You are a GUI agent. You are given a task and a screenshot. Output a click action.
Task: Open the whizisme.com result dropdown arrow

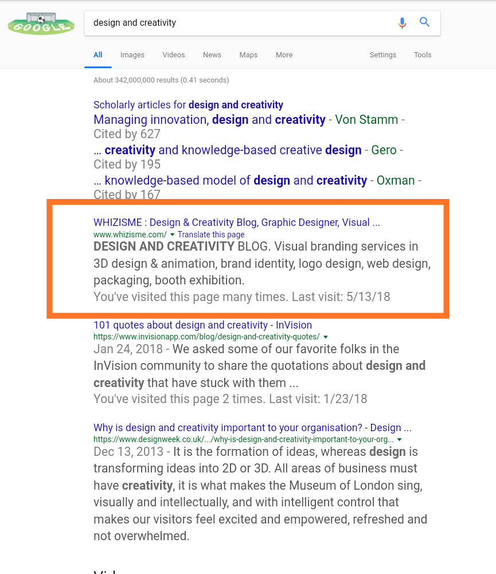click(173, 235)
